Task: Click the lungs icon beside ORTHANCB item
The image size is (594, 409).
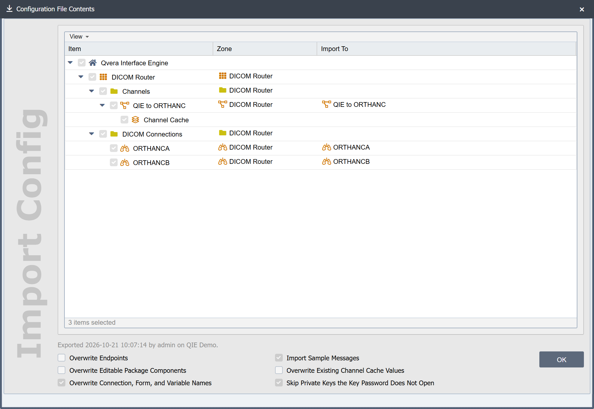Action: (125, 162)
